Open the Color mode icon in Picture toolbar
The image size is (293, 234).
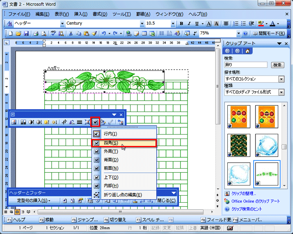point(23,122)
